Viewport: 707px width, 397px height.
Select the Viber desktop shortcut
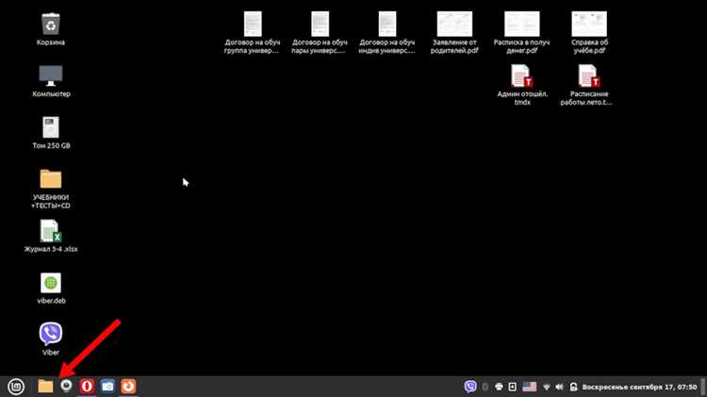click(51, 339)
